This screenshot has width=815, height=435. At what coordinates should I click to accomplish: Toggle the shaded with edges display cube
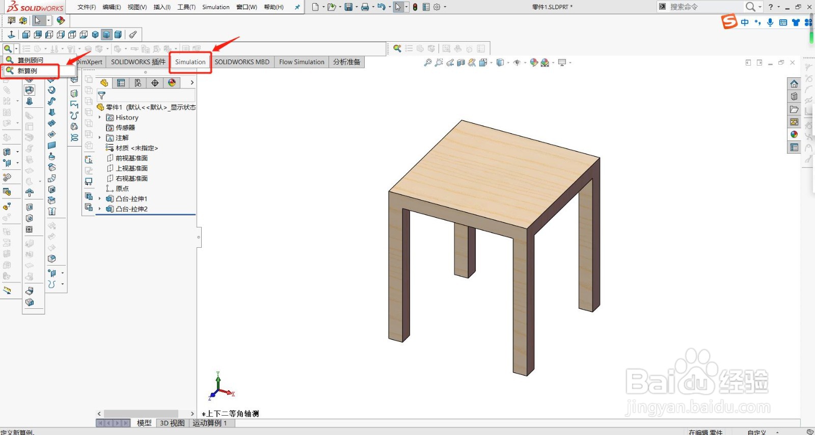point(106,35)
